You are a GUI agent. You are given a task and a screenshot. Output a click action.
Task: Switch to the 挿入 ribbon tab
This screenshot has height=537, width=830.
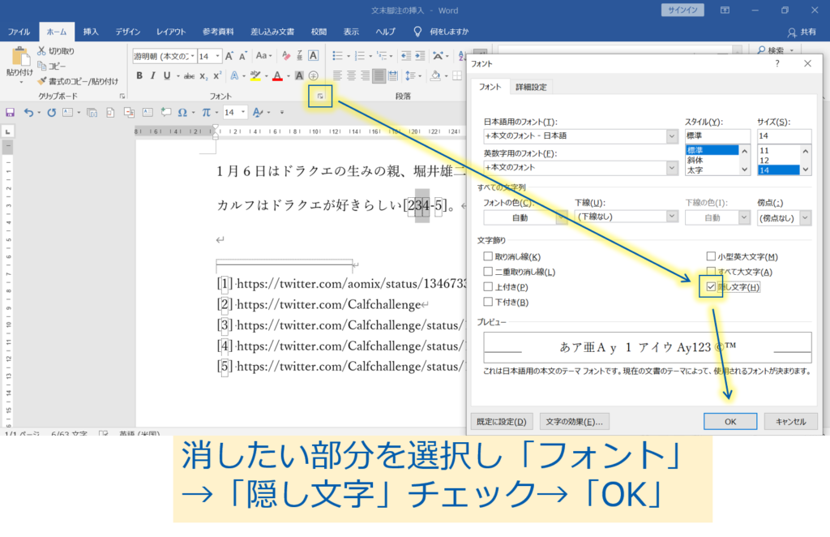pyautogui.click(x=91, y=32)
